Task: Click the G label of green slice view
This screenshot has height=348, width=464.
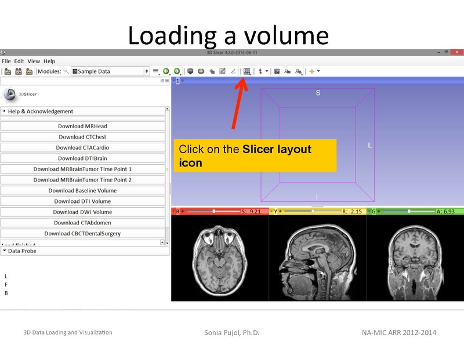Action: click(374, 212)
